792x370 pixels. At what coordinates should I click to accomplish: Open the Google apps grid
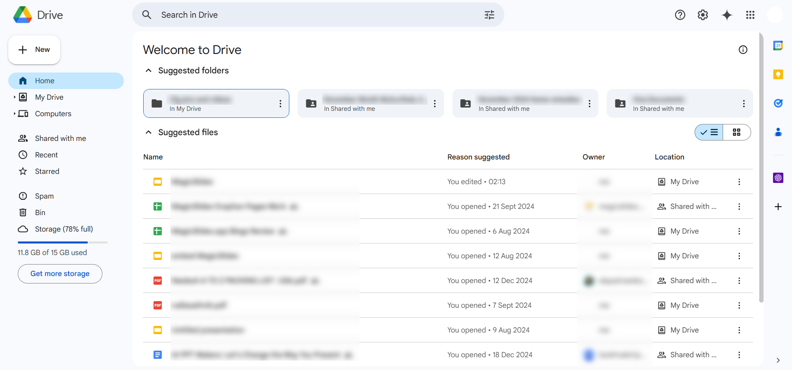750,15
